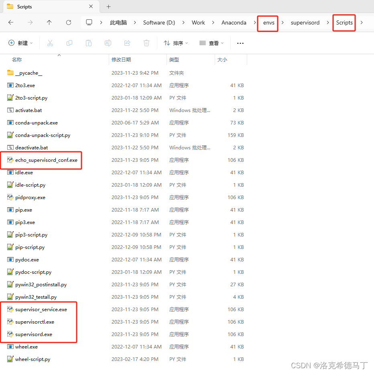Screen dimensions: 374x373
Task: Select file pip-script.py
Action: (x=30, y=247)
